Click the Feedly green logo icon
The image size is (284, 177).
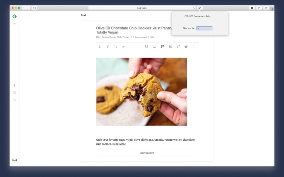(14, 16)
